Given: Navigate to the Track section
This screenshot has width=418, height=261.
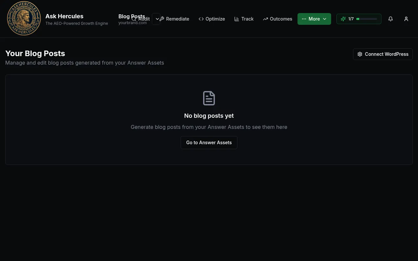Looking at the screenshot, I should point(244,19).
